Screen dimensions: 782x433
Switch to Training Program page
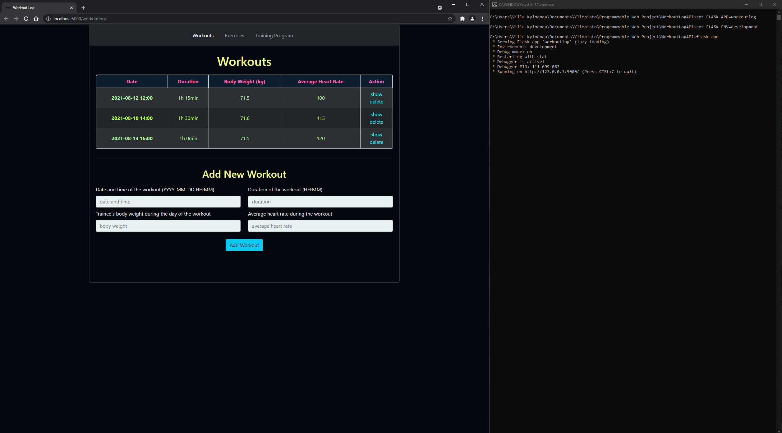tap(274, 36)
